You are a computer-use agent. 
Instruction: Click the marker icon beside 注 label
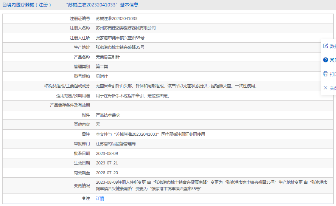click(84, 198)
